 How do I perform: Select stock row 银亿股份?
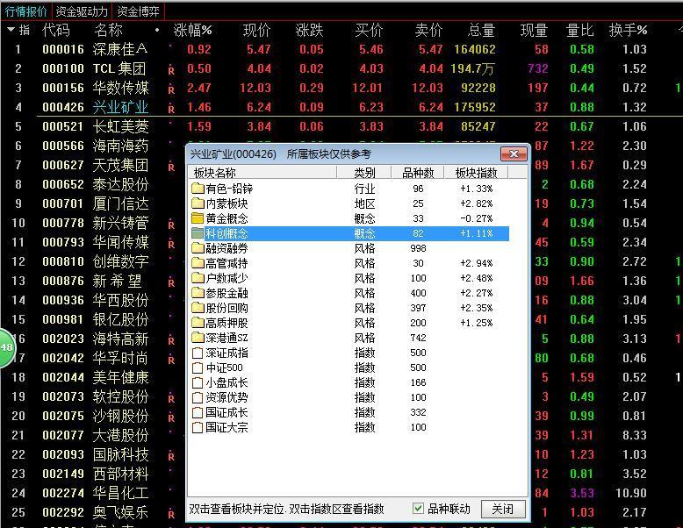[x=120, y=319]
